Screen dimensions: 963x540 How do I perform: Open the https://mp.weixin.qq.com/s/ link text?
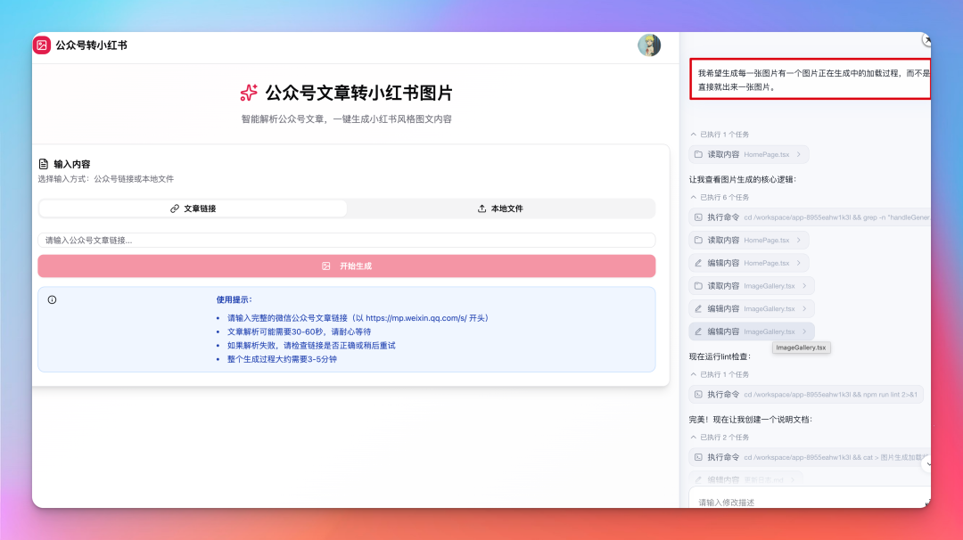[x=416, y=318]
